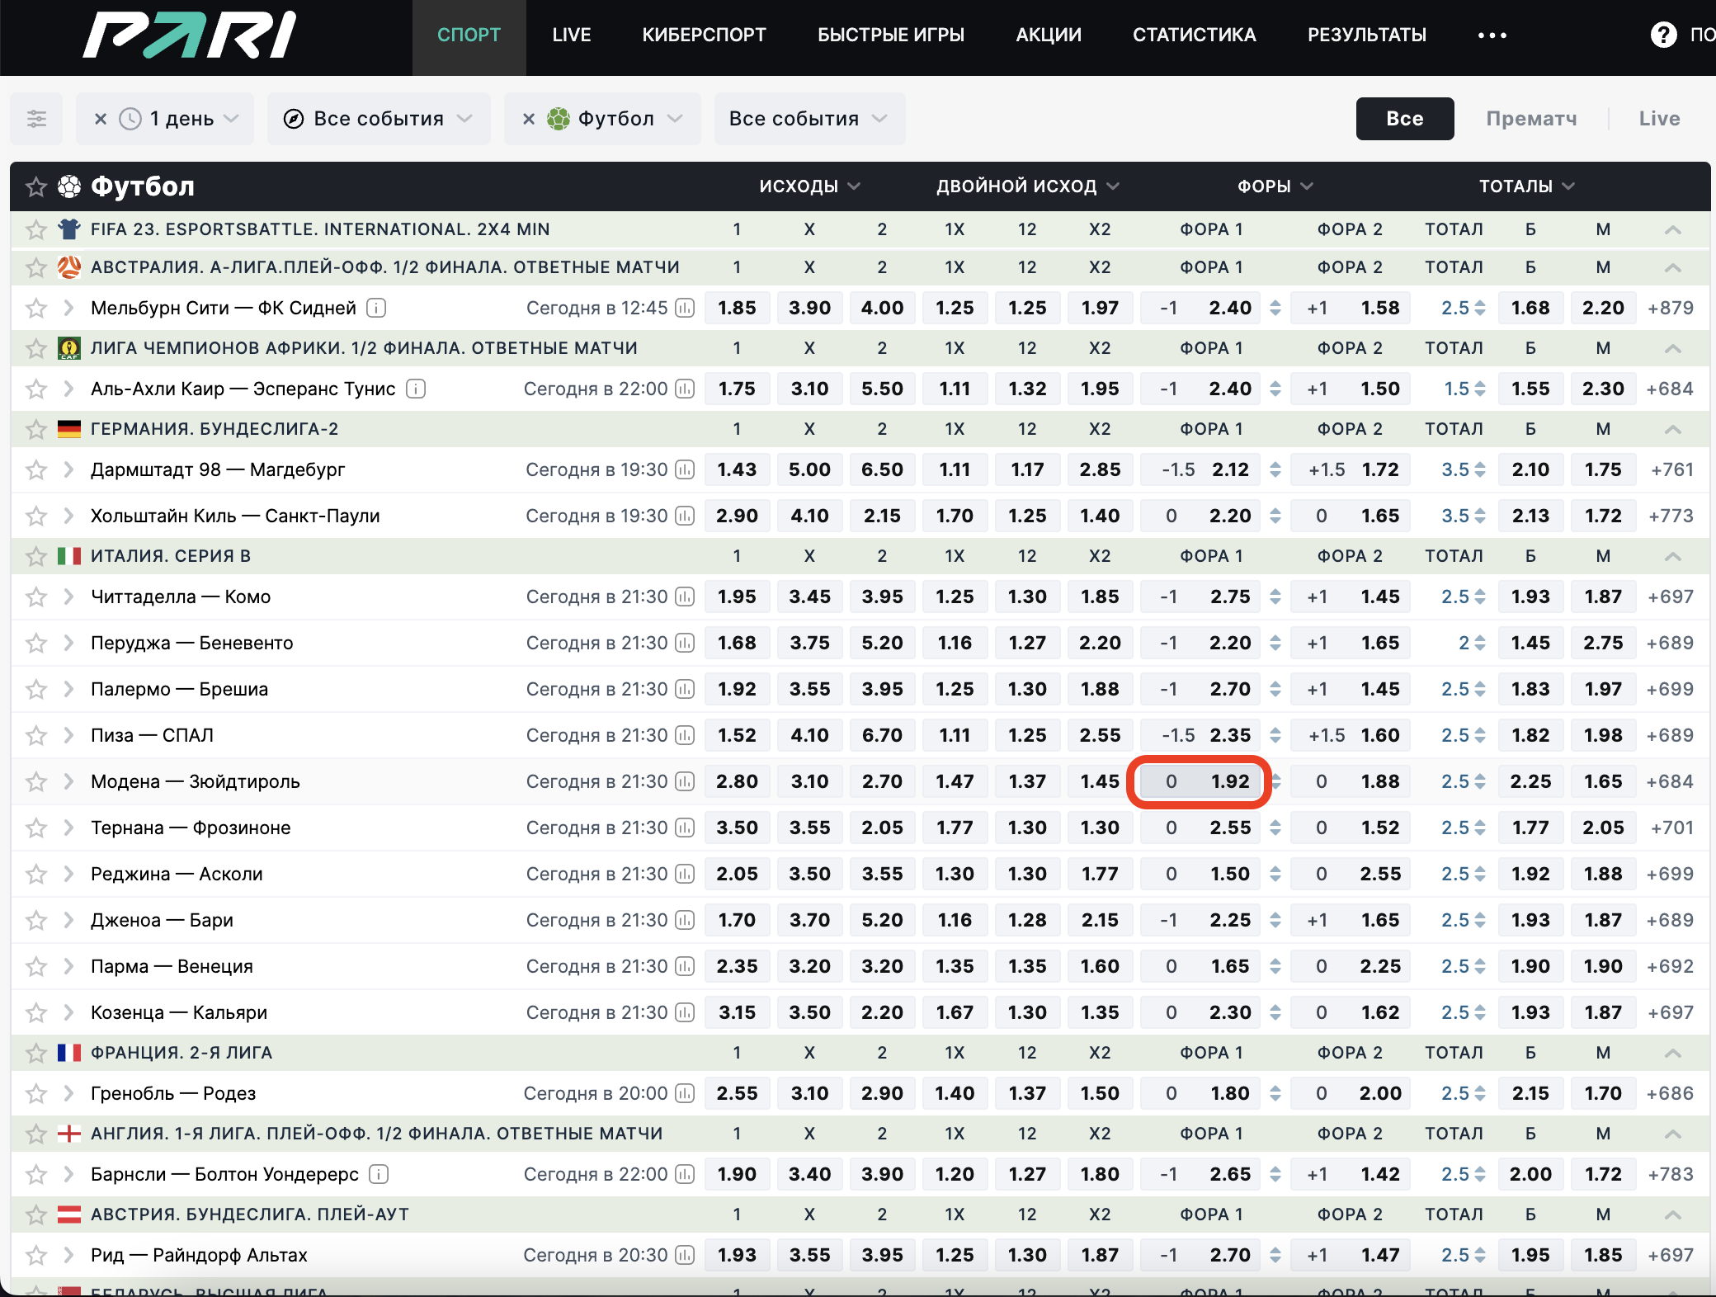Open statistics icon for Мельбурн Сити match
Image resolution: width=1716 pixels, height=1297 pixels.
[x=685, y=308]
